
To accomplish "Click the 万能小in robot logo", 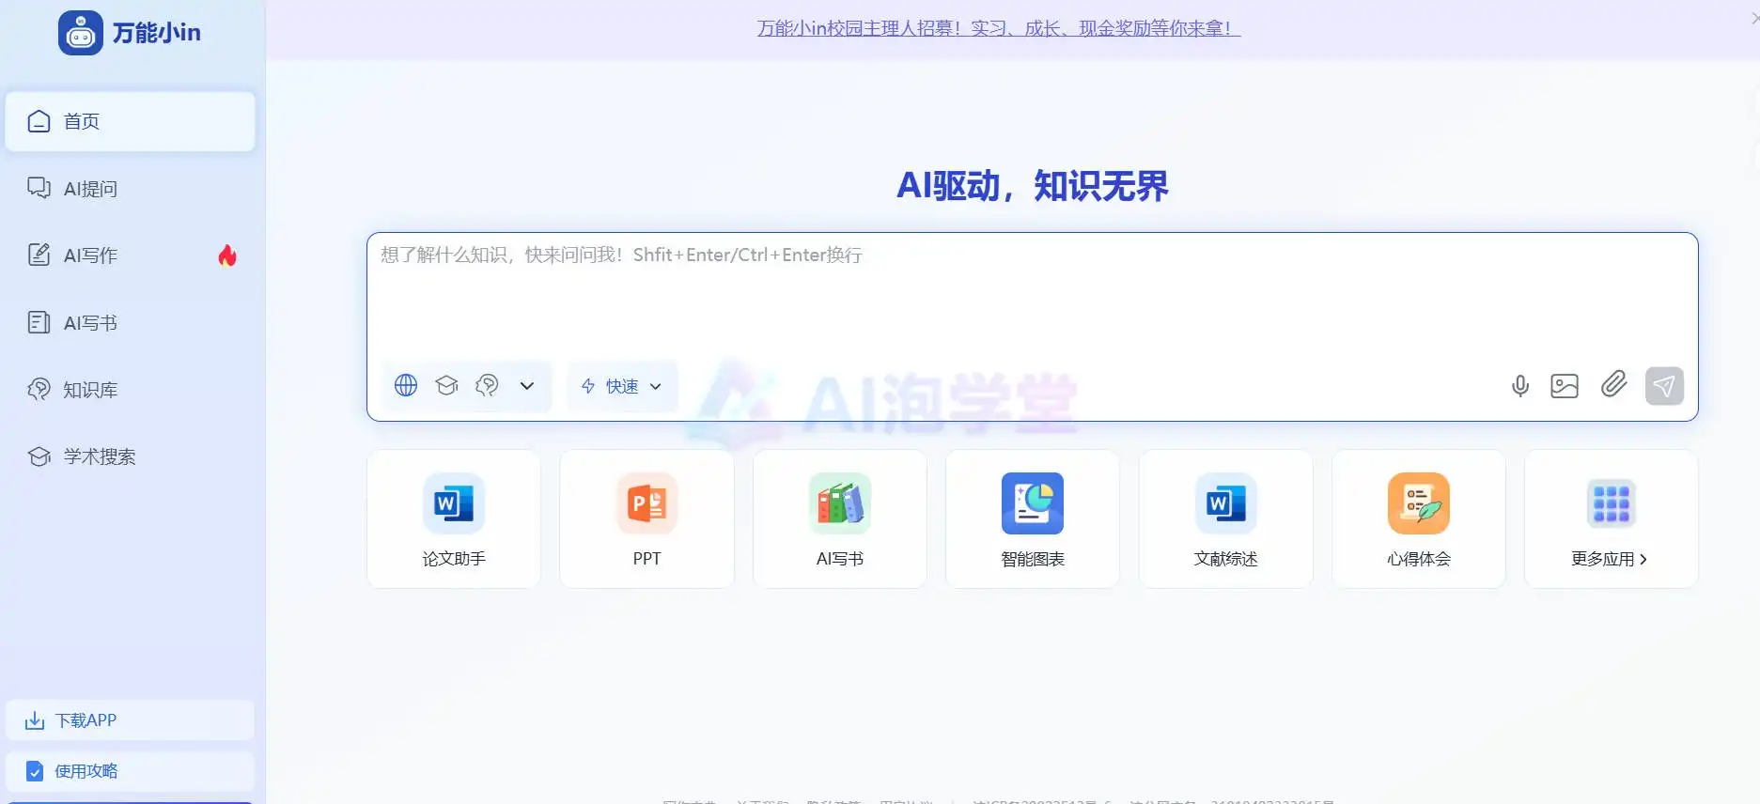I will tap(81, 33).
